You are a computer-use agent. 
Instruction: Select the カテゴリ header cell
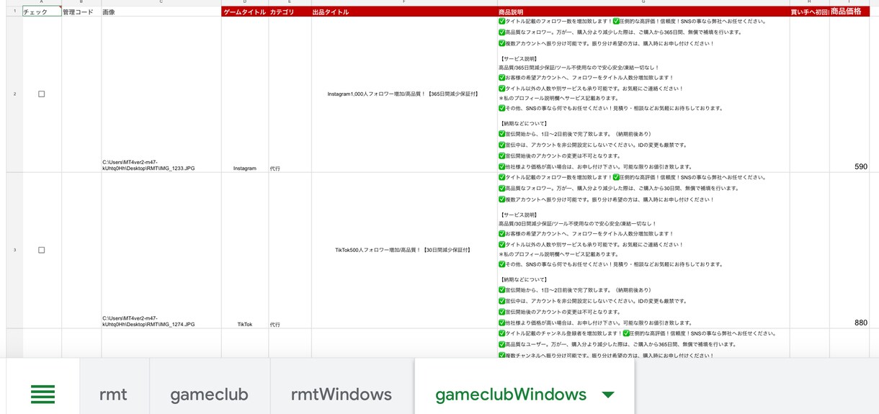[x=290, y=12]
